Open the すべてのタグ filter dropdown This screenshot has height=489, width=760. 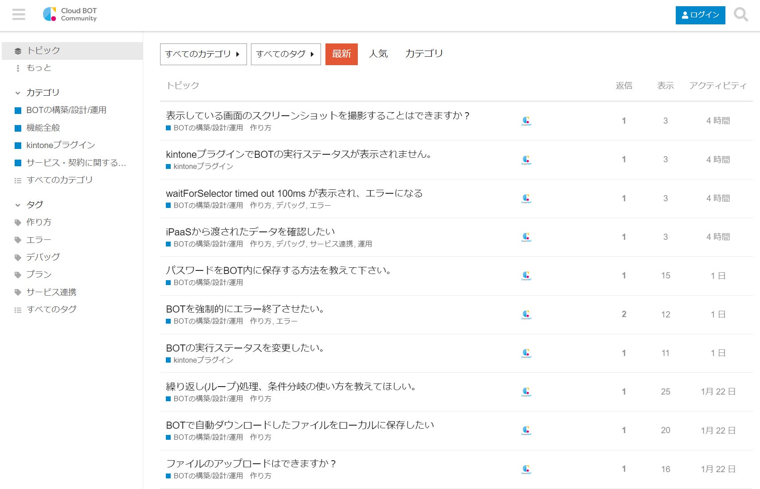pyautogui.click(x=286, y=54)
